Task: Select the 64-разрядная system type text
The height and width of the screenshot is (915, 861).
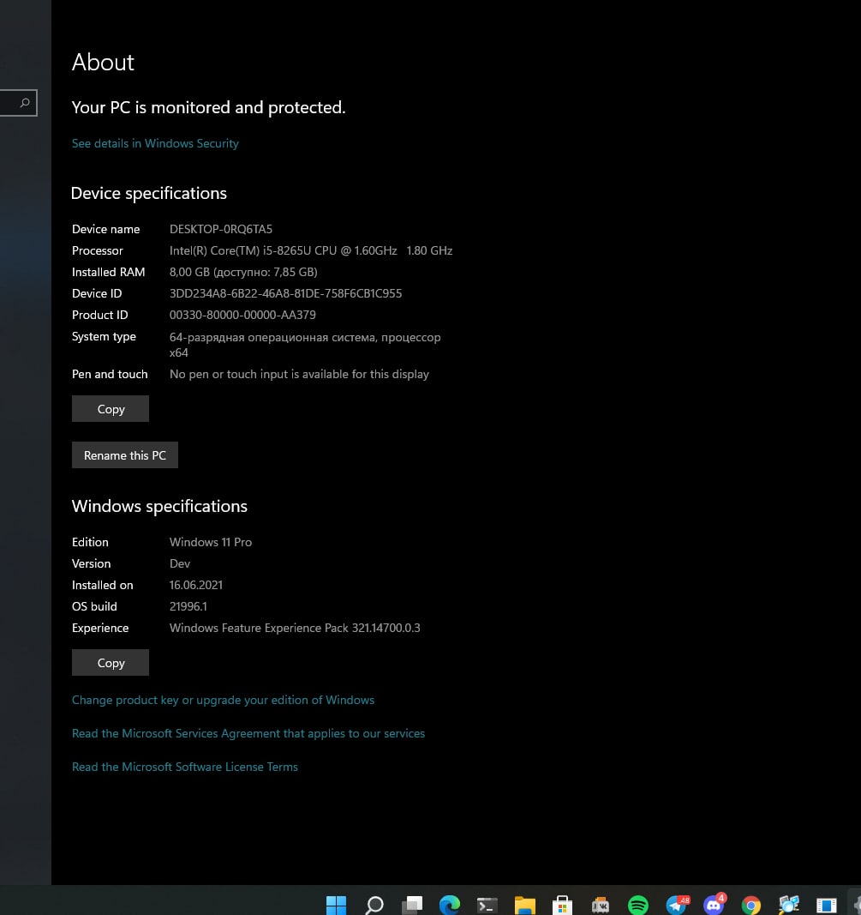Action: click(x=305, y=344)
